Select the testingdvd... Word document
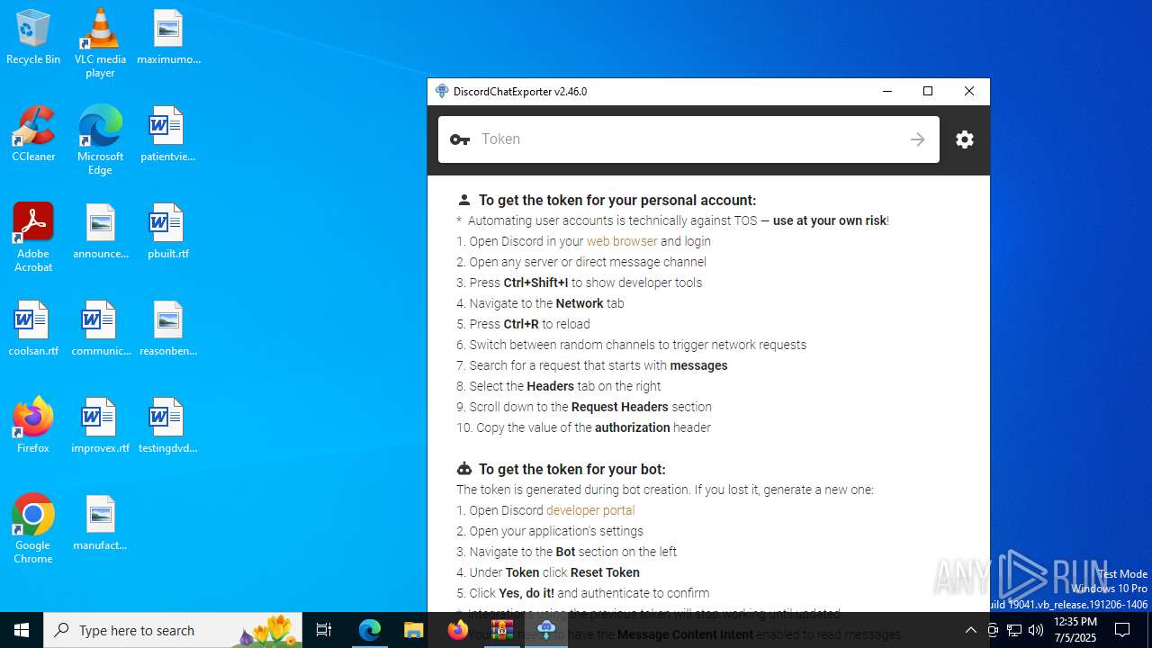Screen dimensions: 1152x648 coord(168,427)
